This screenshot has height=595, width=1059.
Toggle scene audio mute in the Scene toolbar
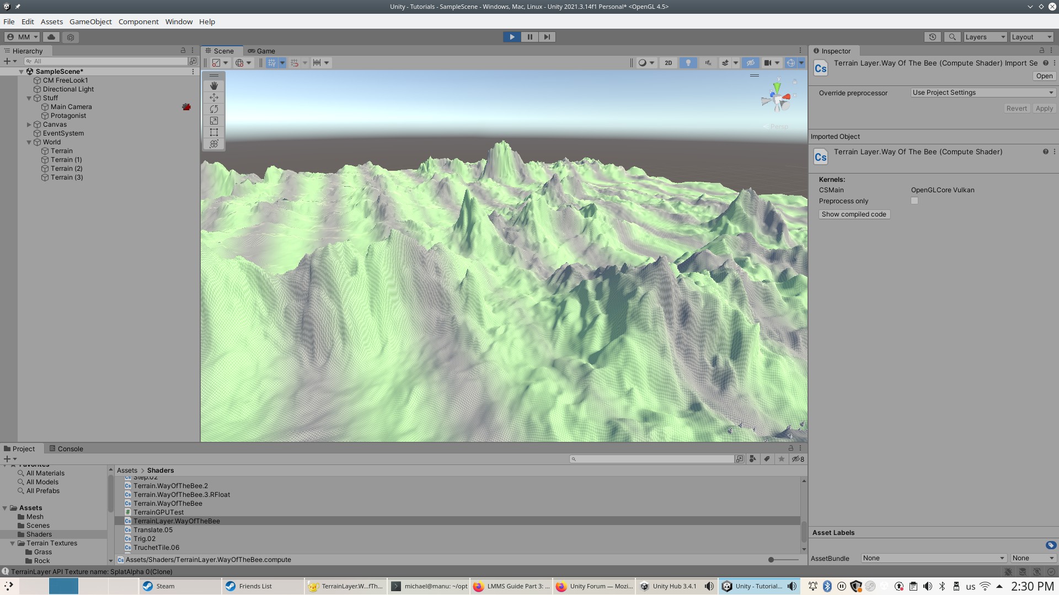point(708,62)
